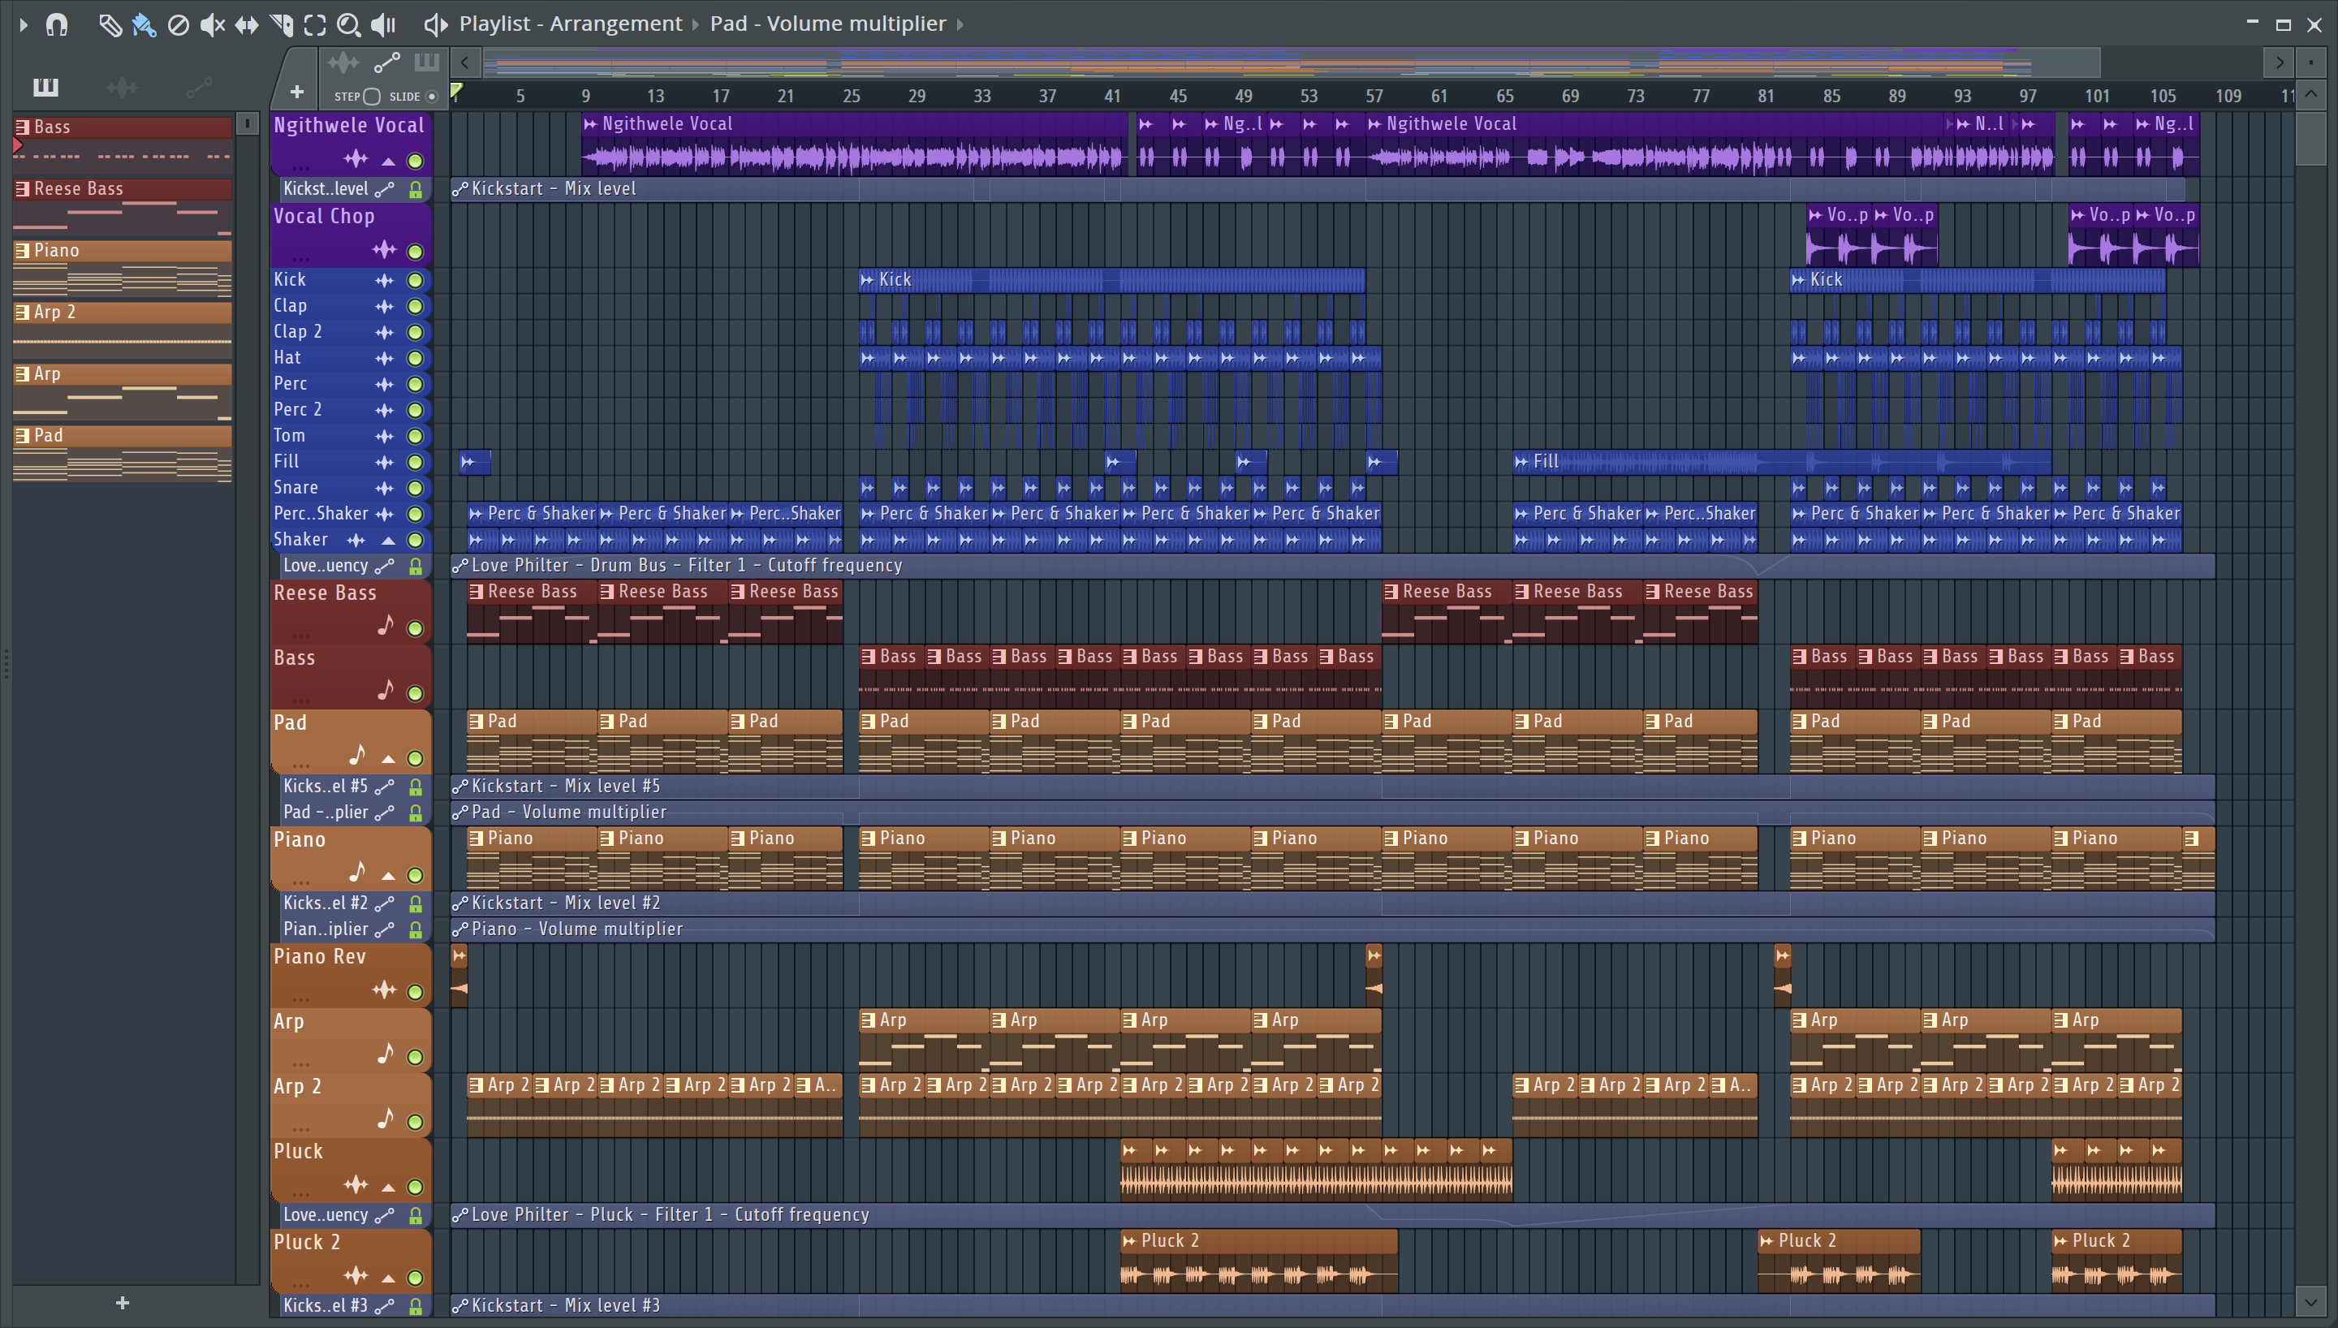Screen dimensions: 2338x1328
Task: Enable the STEP mode checkbox
Action: [371, 96]
